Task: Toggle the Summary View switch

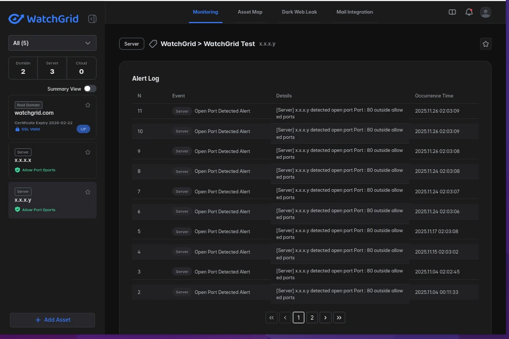Action: [90, 89]
